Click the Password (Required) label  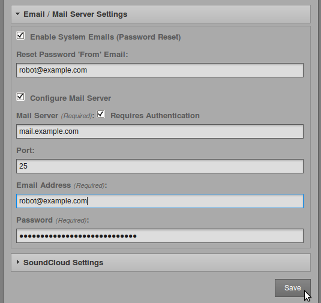(x=53, y=220)
